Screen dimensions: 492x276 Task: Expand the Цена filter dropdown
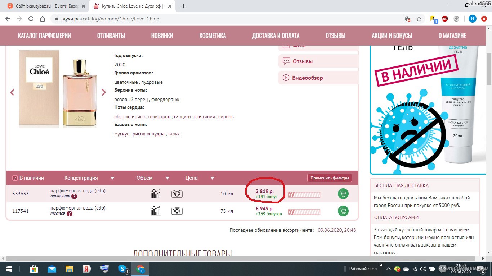(x=212, y=178)
